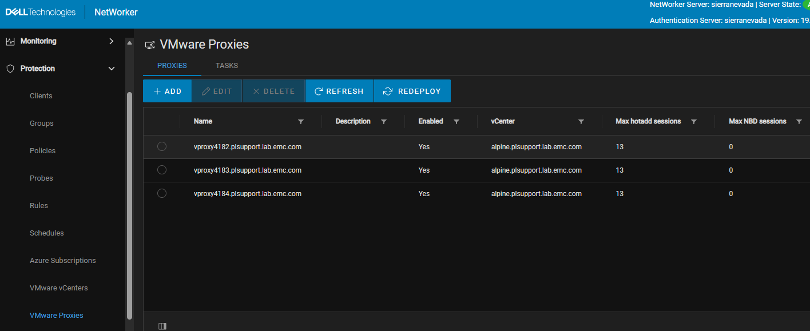Open Groups in the sidebar

(42, 123)
